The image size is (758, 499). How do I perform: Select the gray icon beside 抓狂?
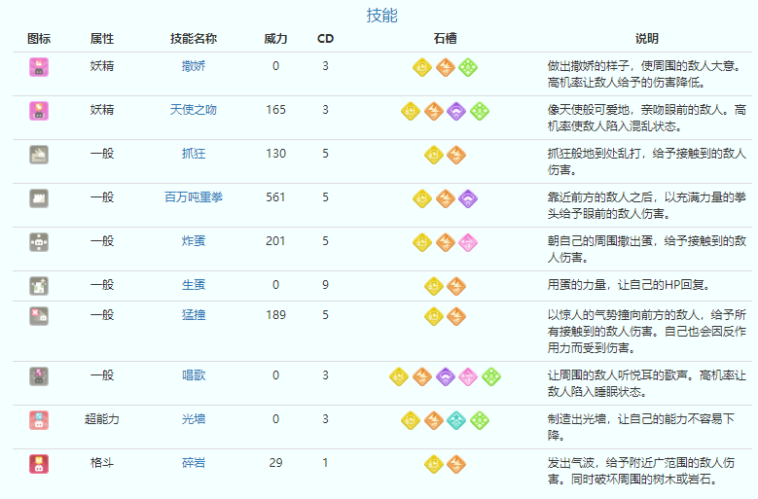(39, 154)
